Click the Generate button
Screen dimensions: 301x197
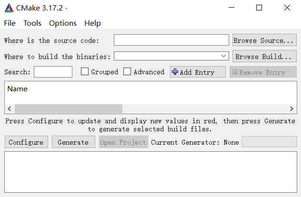pyautogui.click(x=73, y=142)
